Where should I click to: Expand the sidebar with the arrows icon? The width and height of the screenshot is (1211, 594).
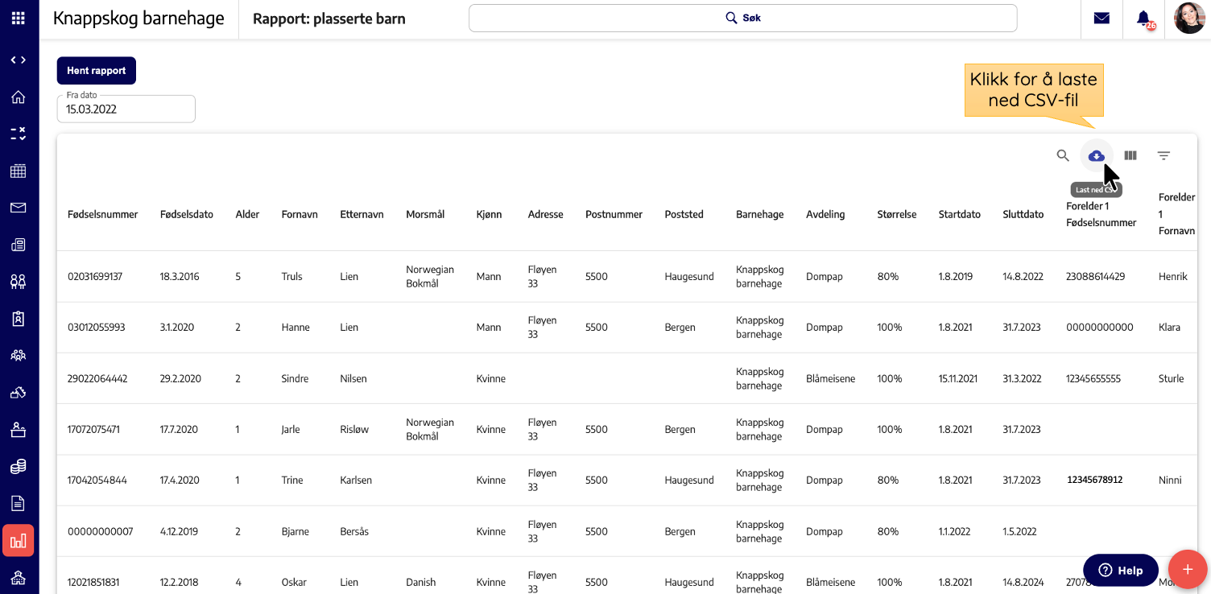(18, 60)
